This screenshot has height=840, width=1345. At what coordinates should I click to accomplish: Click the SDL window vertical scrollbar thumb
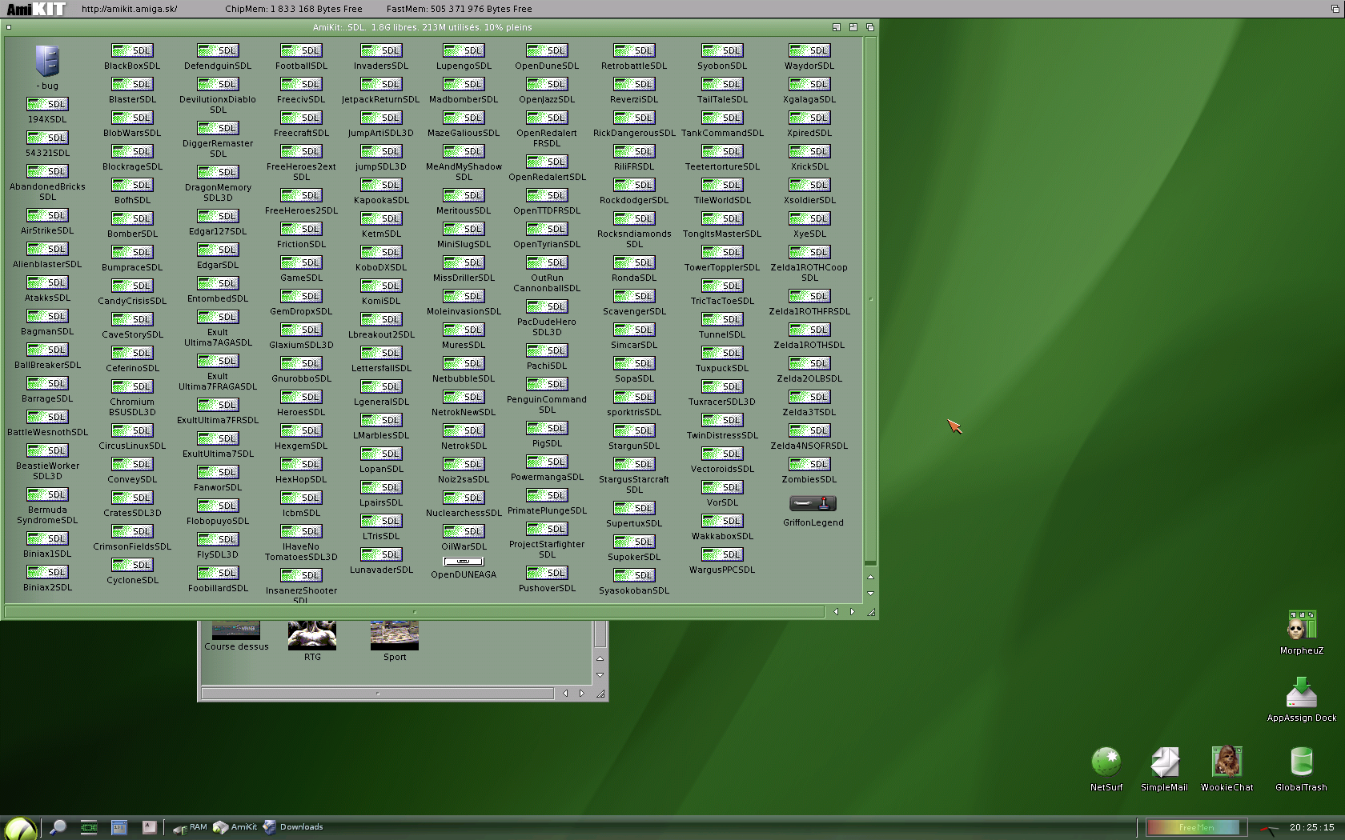click(x=870, y=300)
